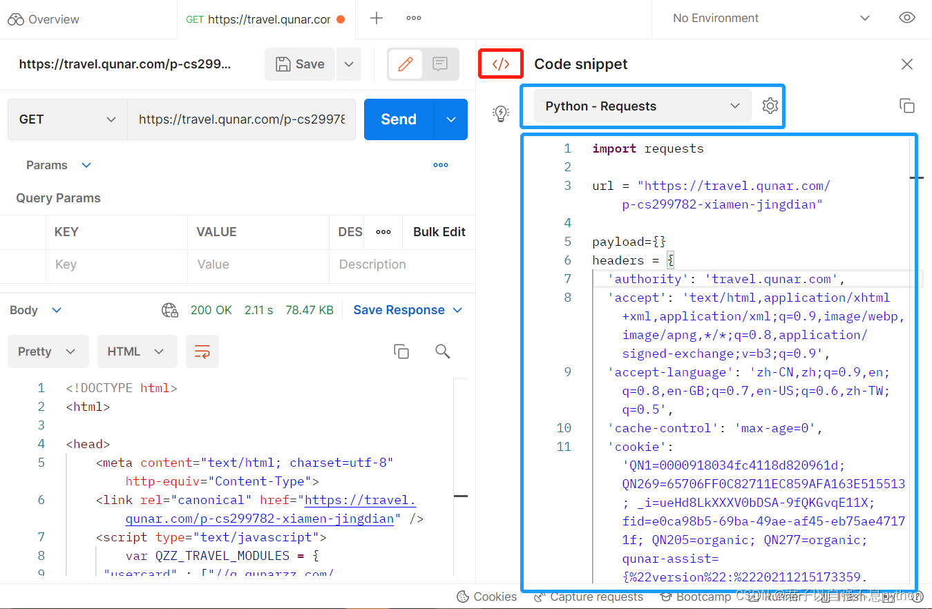Viewport: 932px width, 609px height.
Task: Switch to comments mode icon
Action: 440,64
